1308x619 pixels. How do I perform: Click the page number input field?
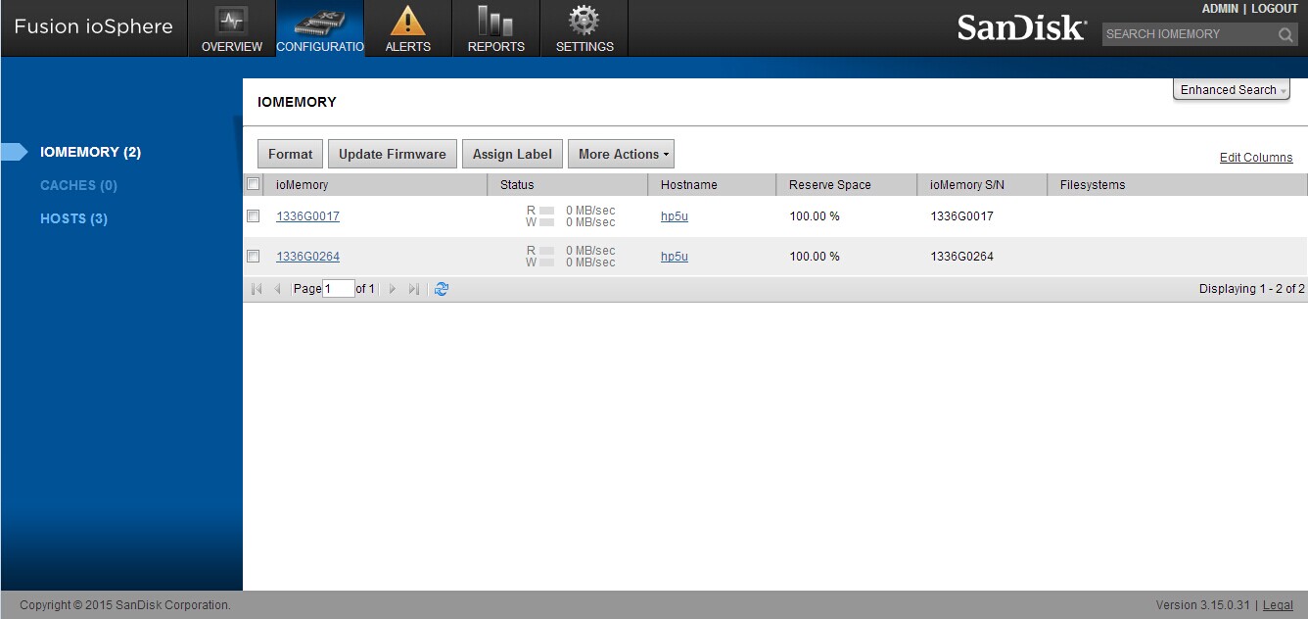(x=339, y=289)
